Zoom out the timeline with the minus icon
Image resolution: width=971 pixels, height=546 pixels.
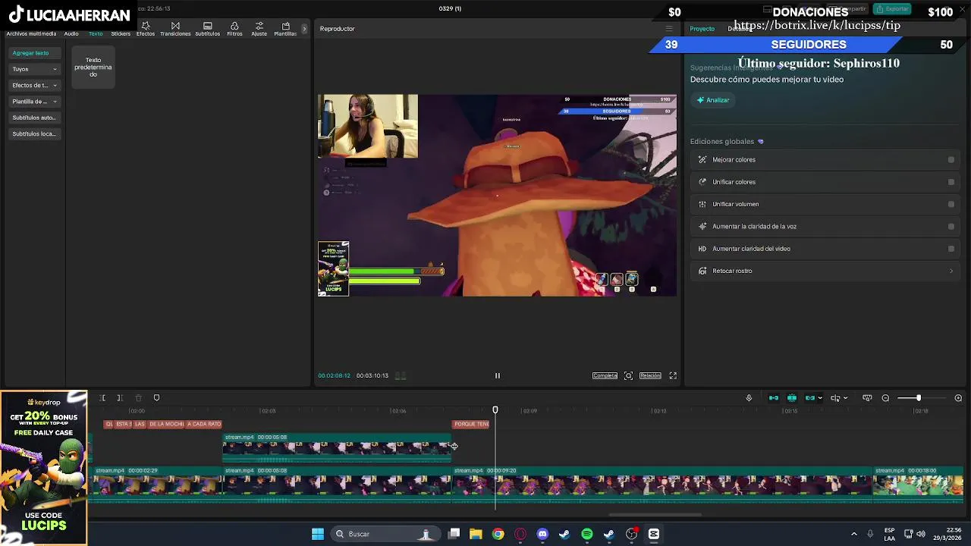click(x=885, y=398)
